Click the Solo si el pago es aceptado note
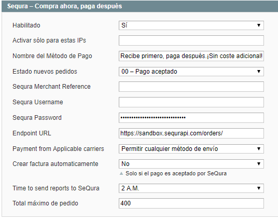This screenshot has height=221, width=278. (176, 173)
